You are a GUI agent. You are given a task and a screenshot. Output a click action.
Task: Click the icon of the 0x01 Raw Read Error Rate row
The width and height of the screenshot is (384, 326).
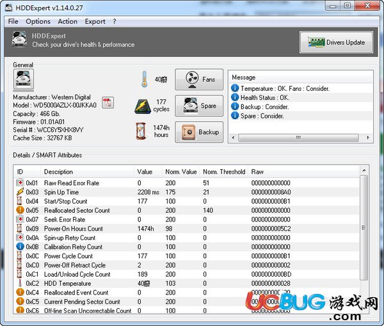tap(20, 183)
